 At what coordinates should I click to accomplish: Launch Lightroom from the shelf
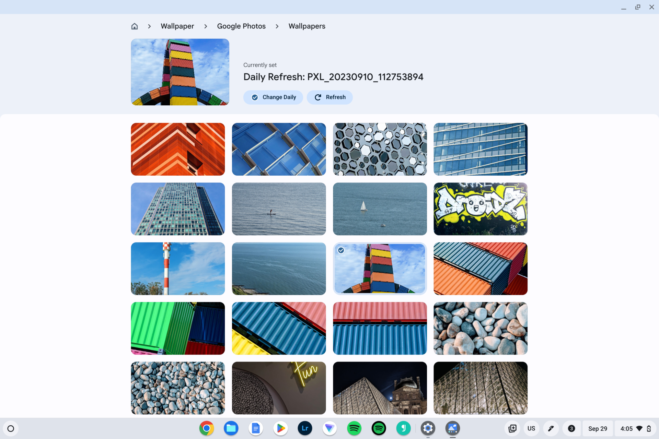pyautogui.click(x=305, y=428)
